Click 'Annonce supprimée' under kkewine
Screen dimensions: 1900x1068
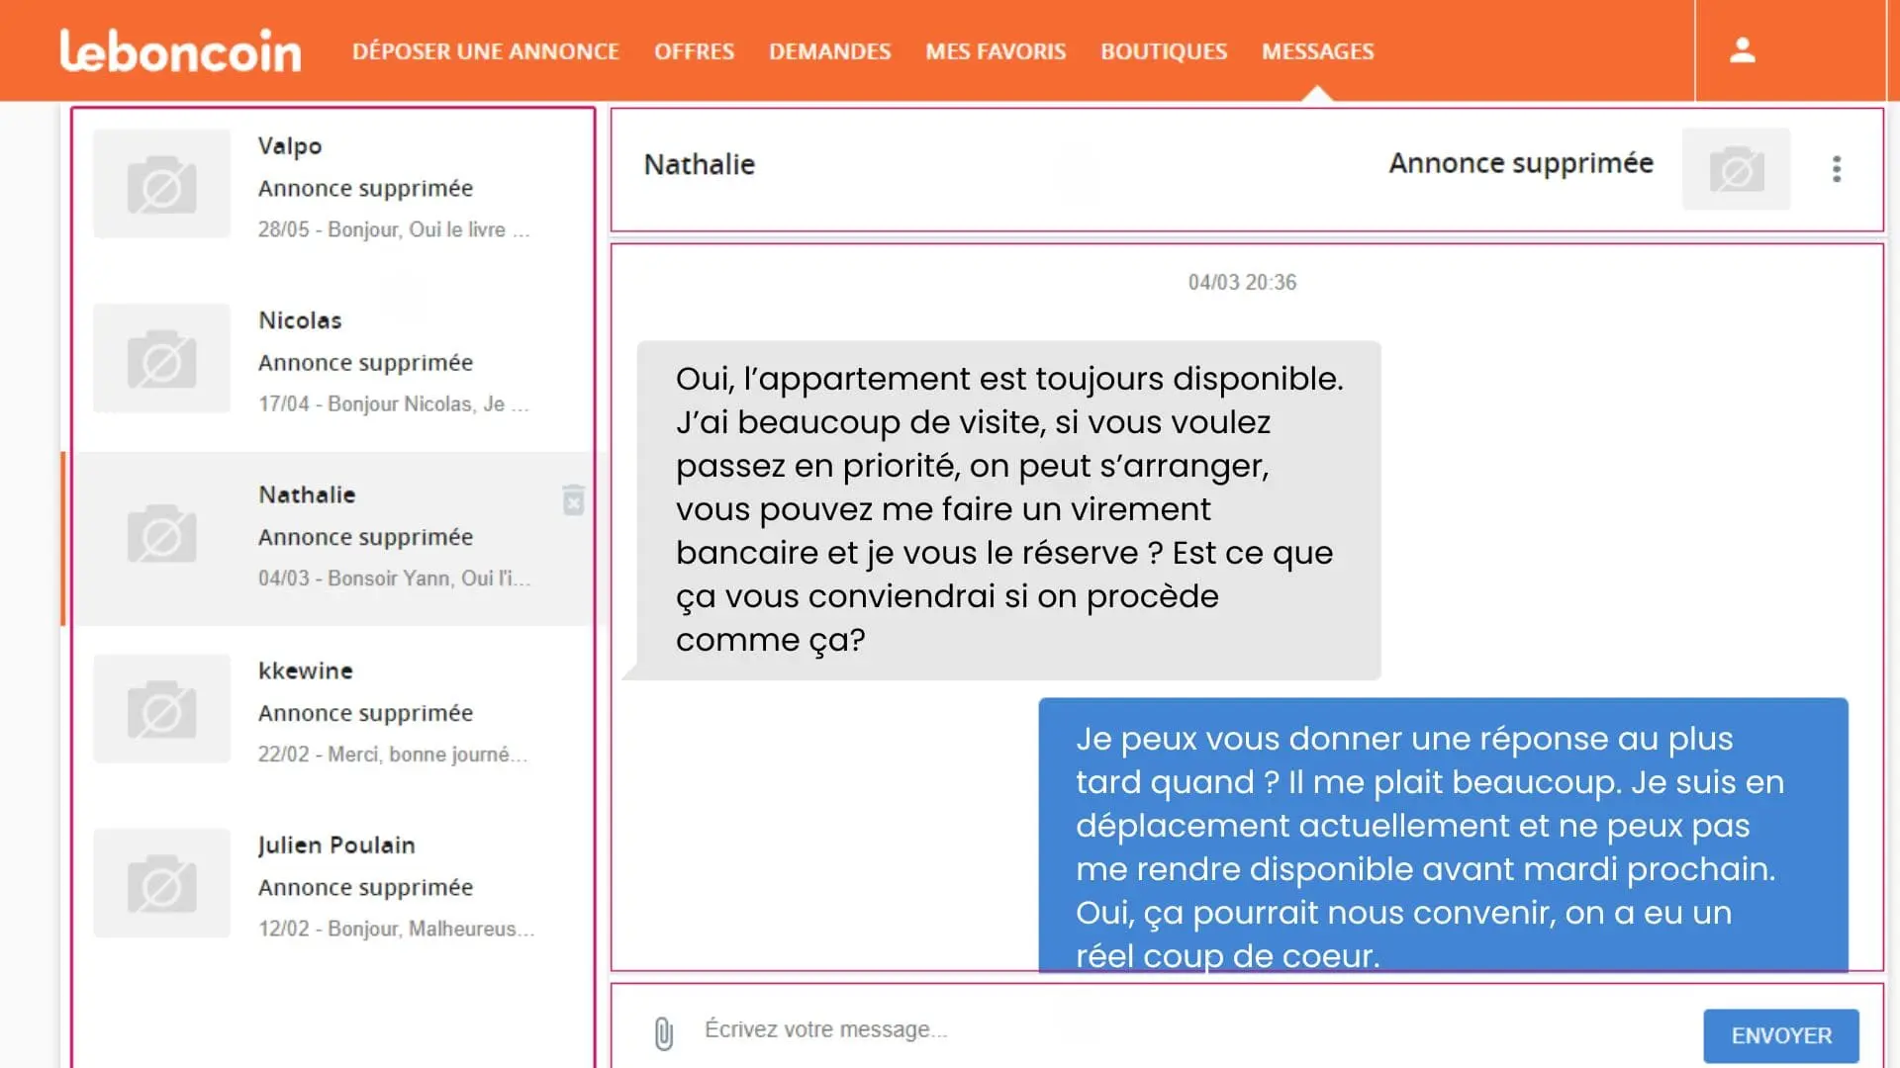[x=365, y=713]
